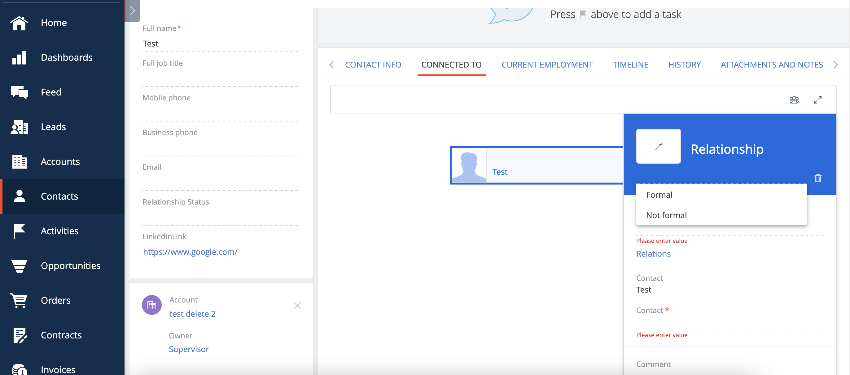Switch to the Connected To tab

(x=451, y=65)
